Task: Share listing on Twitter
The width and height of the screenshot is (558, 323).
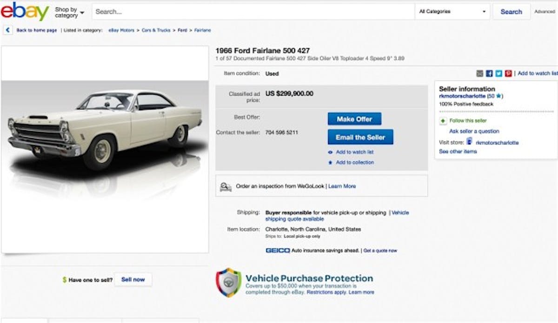Action: [x=498, y=73]
